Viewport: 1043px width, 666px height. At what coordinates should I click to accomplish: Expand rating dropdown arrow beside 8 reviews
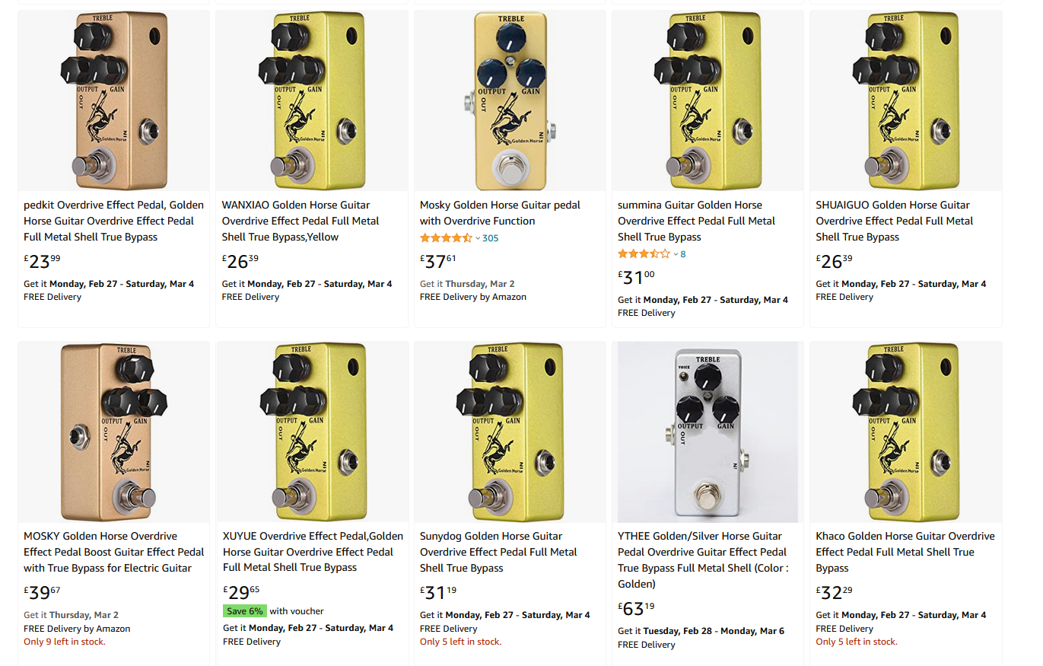pos(676,255)
